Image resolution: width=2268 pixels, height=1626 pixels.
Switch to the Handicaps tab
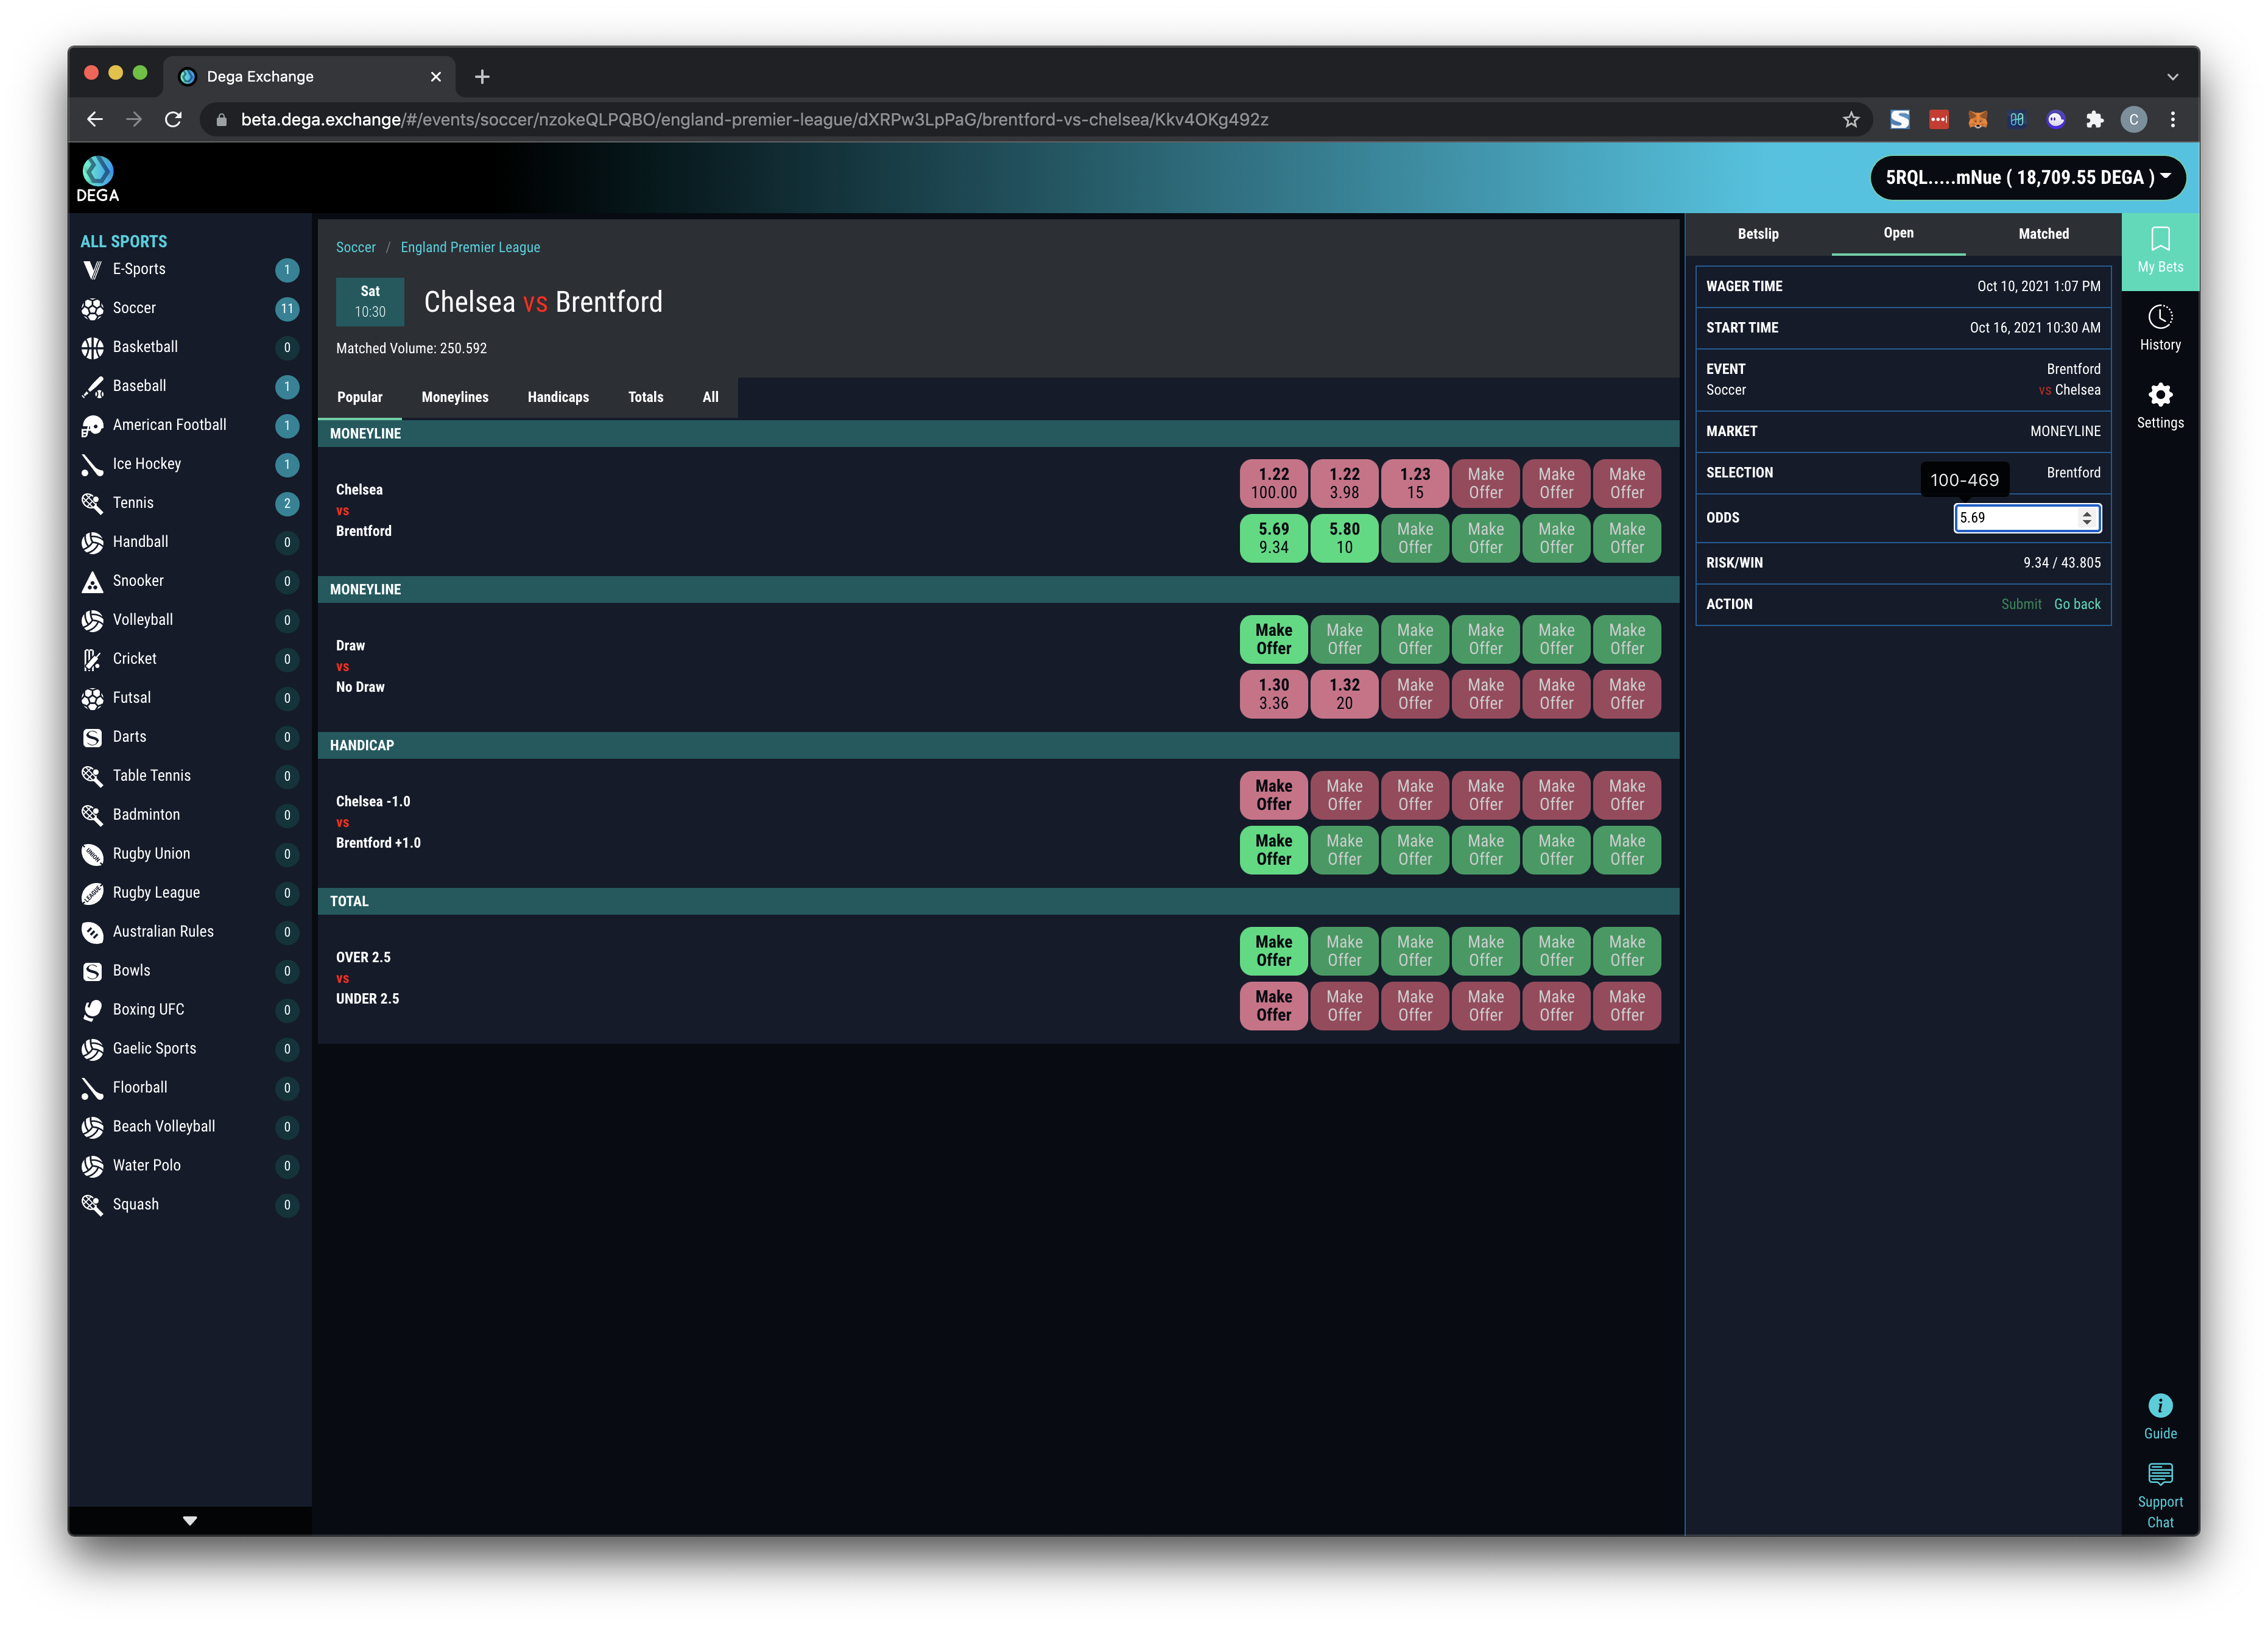558,397
